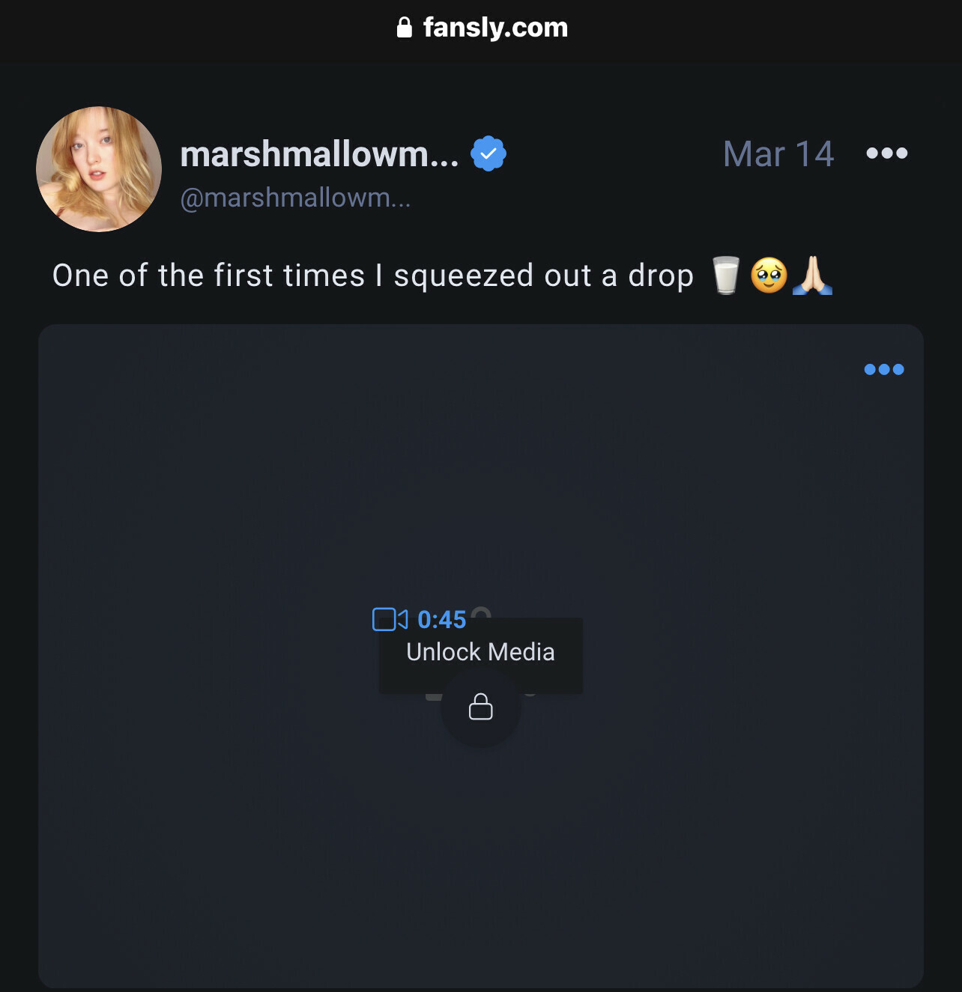Click the blue verified checkmark badge
962x992 pixels.
tap(488, 153)
